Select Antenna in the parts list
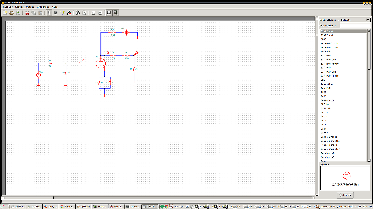 click(x=343, y=51)
